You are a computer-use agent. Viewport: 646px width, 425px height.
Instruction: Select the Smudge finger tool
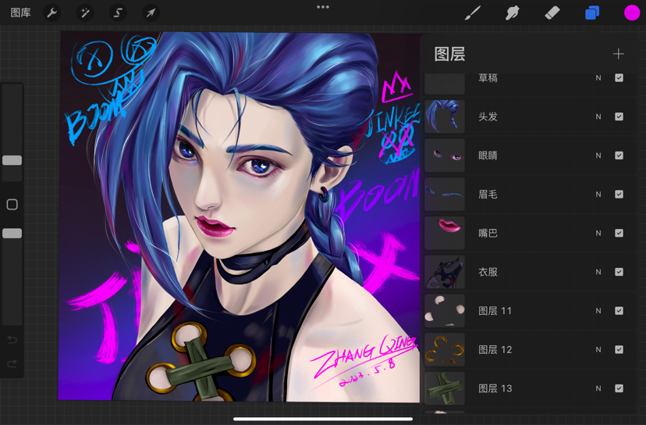pos(512,12)
